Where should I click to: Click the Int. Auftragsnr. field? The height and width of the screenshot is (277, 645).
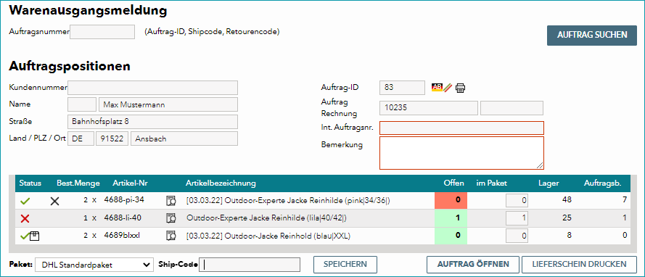(x=461, y=128)
